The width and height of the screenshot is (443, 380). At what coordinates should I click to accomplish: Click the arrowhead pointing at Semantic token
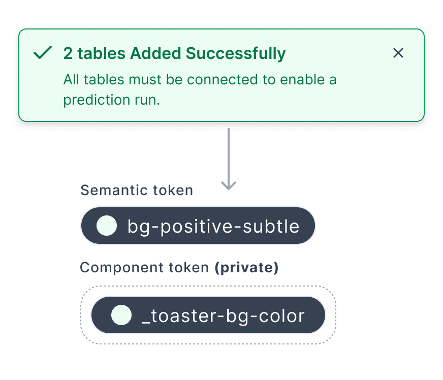(x=229, y=185)
